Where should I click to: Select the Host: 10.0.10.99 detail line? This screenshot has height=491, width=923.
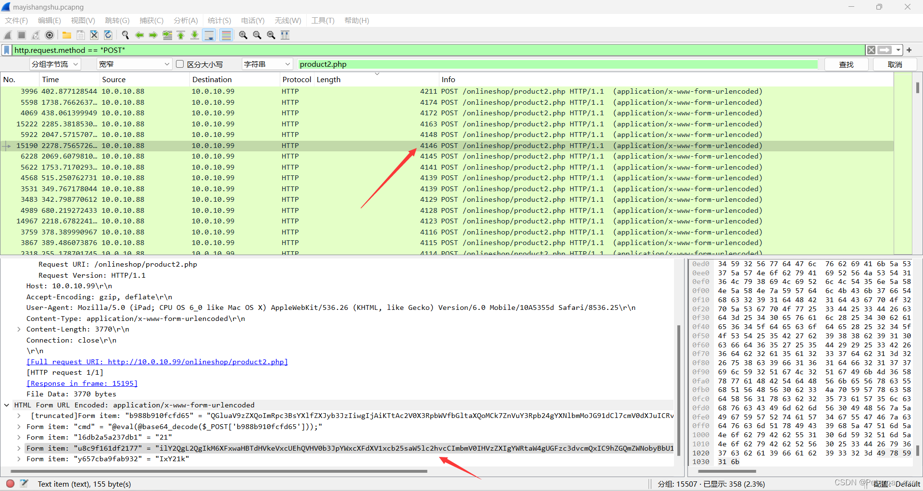tap(69, 286)
